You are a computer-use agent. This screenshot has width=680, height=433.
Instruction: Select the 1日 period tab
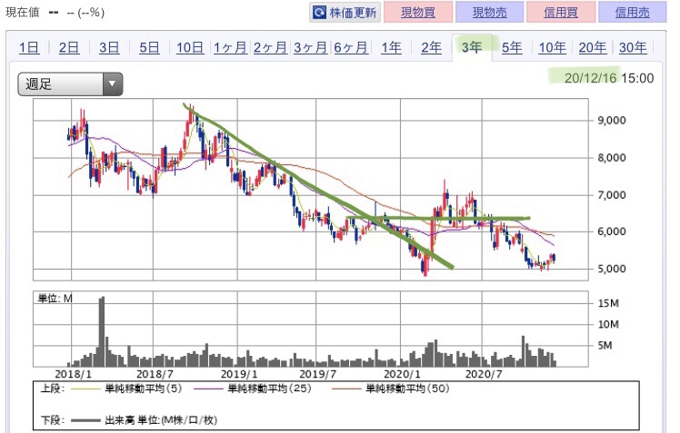click(29, 47)
